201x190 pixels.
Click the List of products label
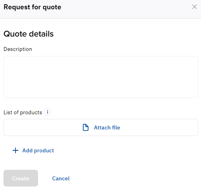[x=23, y=112]
